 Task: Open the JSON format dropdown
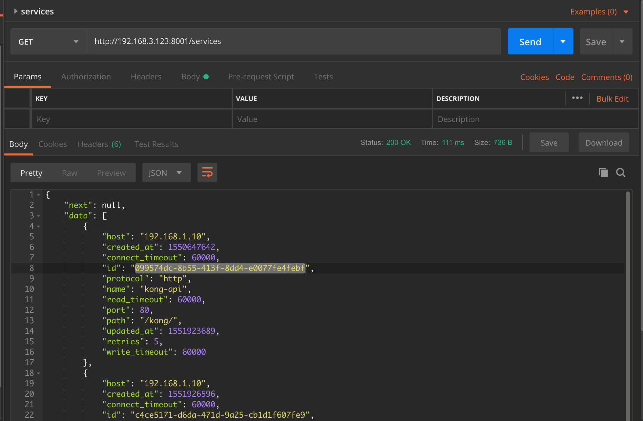tap(166, 173)
